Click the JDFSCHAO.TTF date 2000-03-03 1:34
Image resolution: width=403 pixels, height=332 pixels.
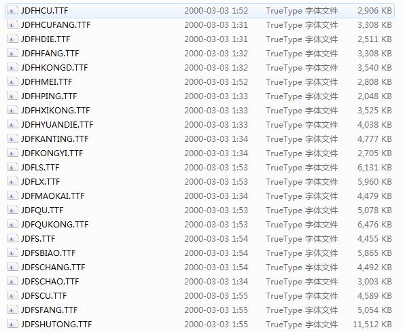click(x=216, y=282)
